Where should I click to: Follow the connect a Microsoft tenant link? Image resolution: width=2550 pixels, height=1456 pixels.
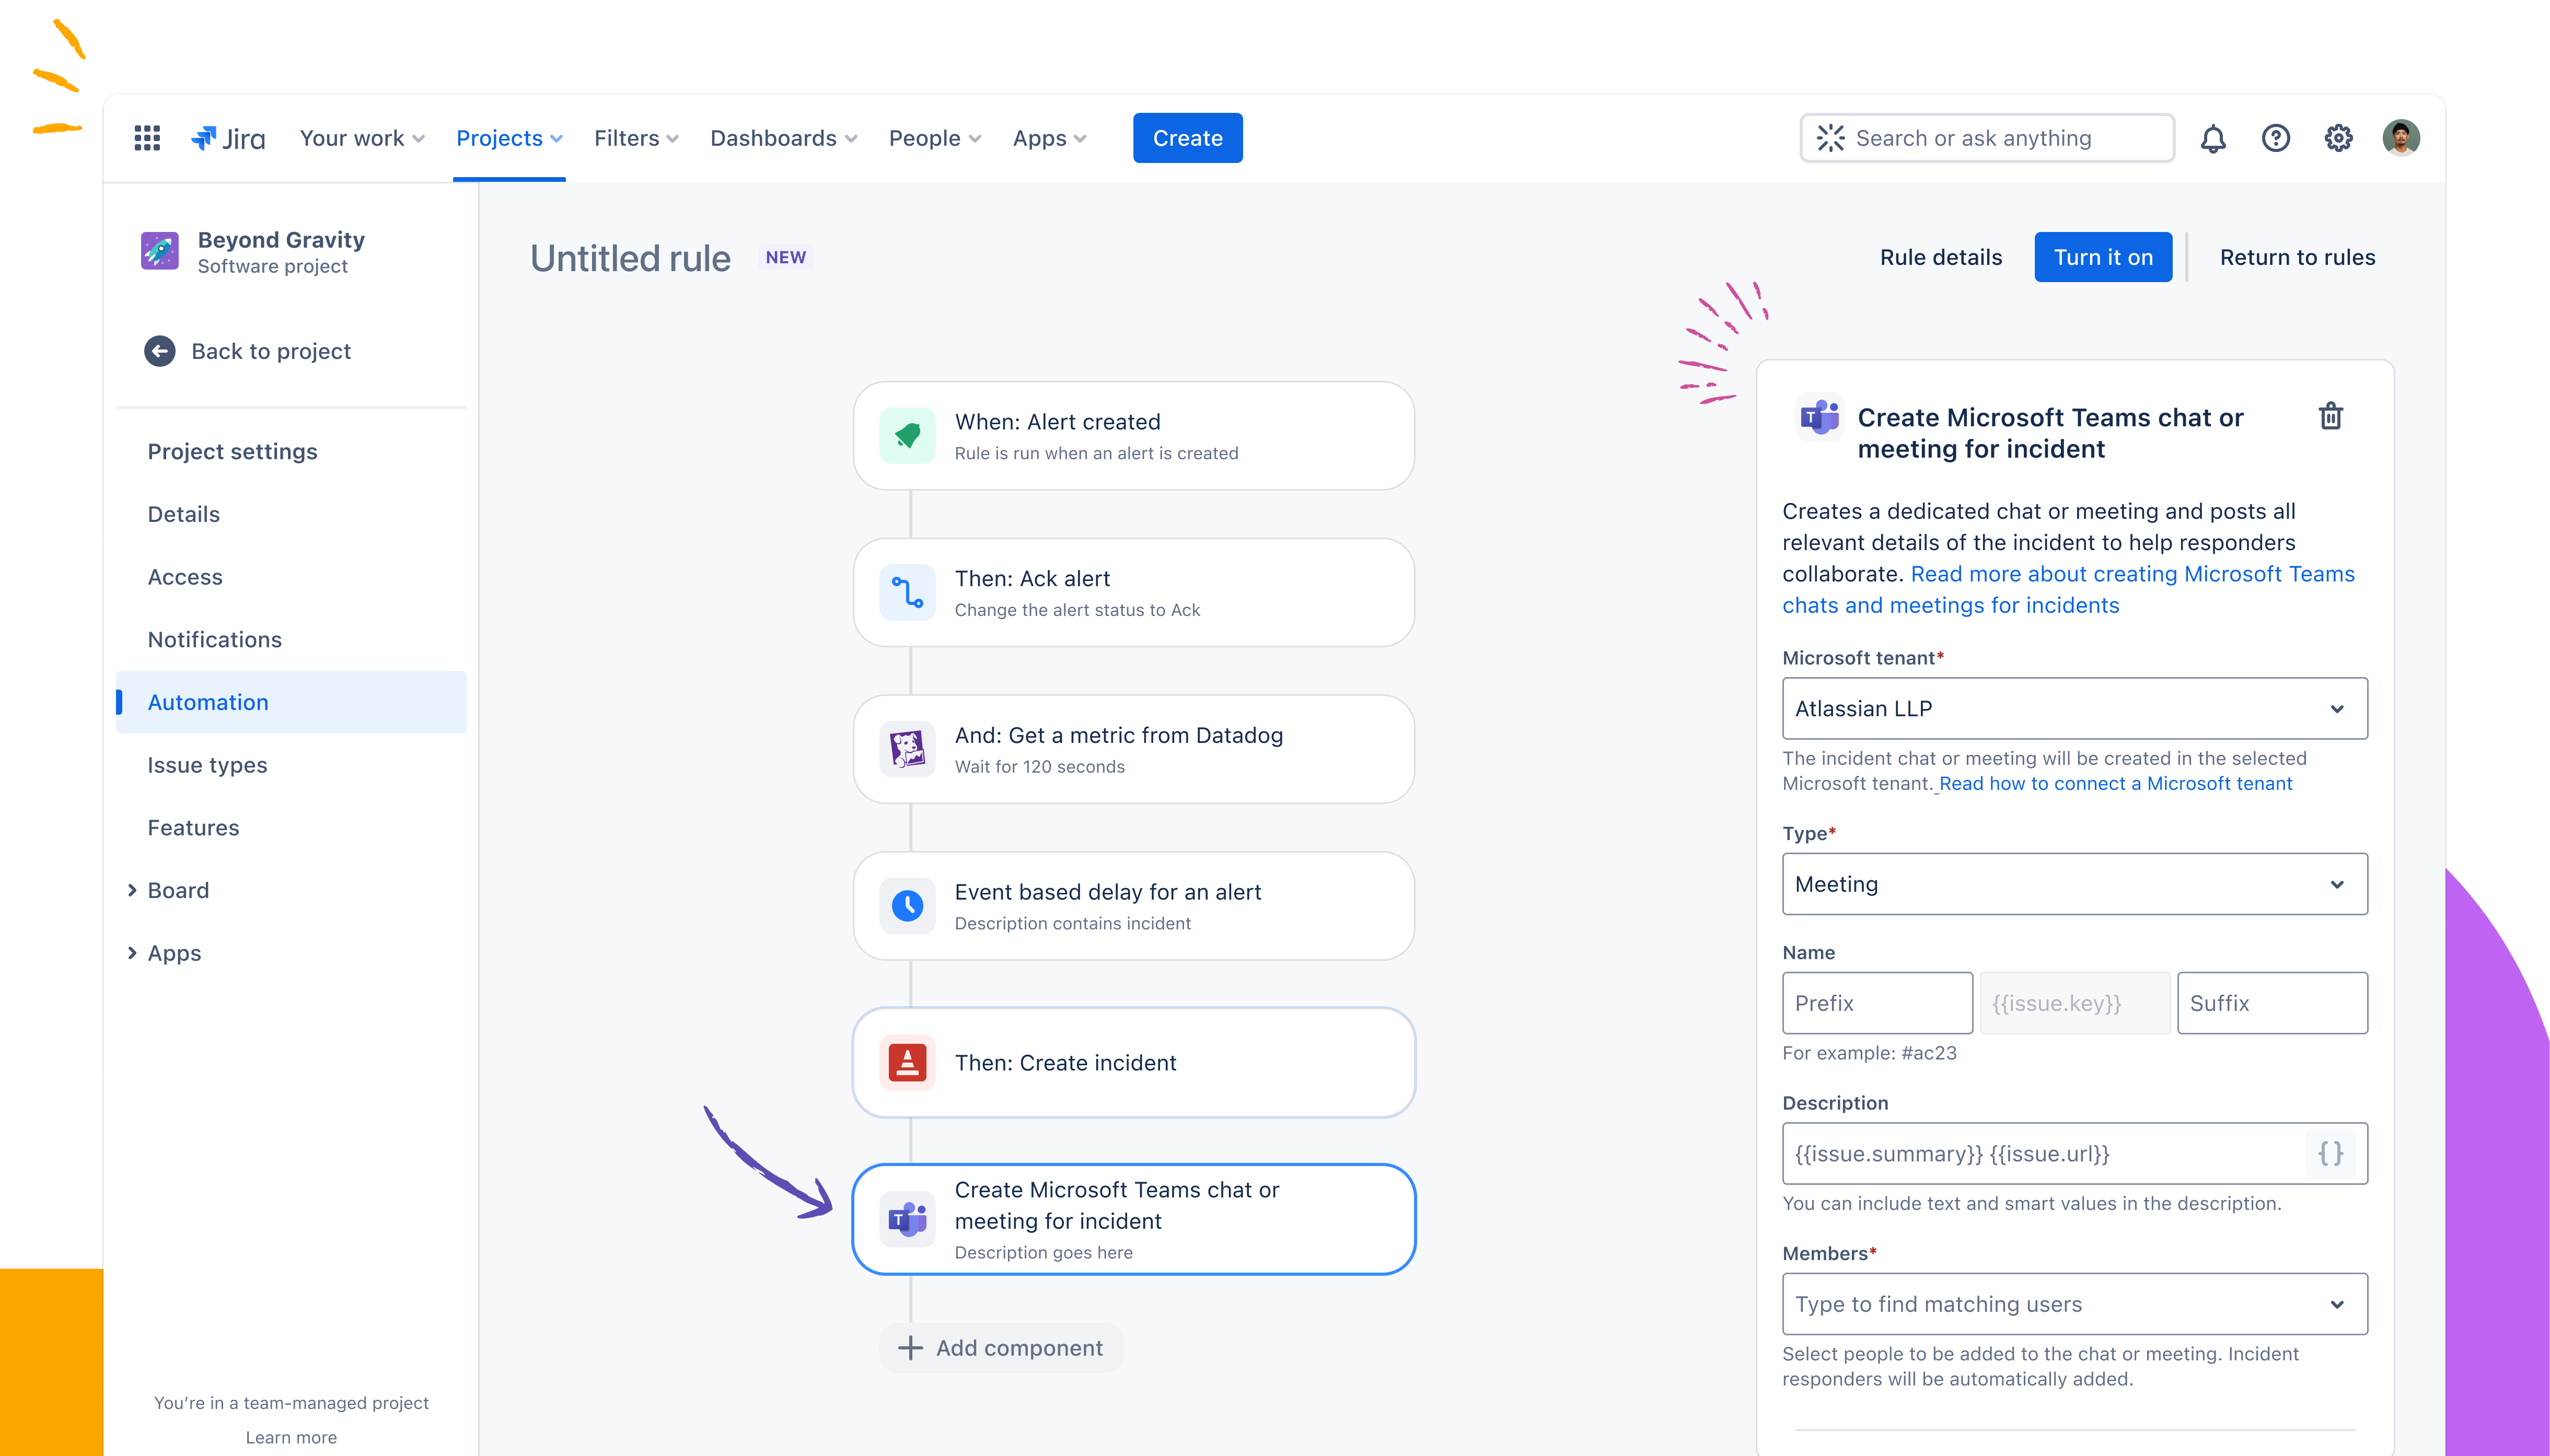(2115, 783)
